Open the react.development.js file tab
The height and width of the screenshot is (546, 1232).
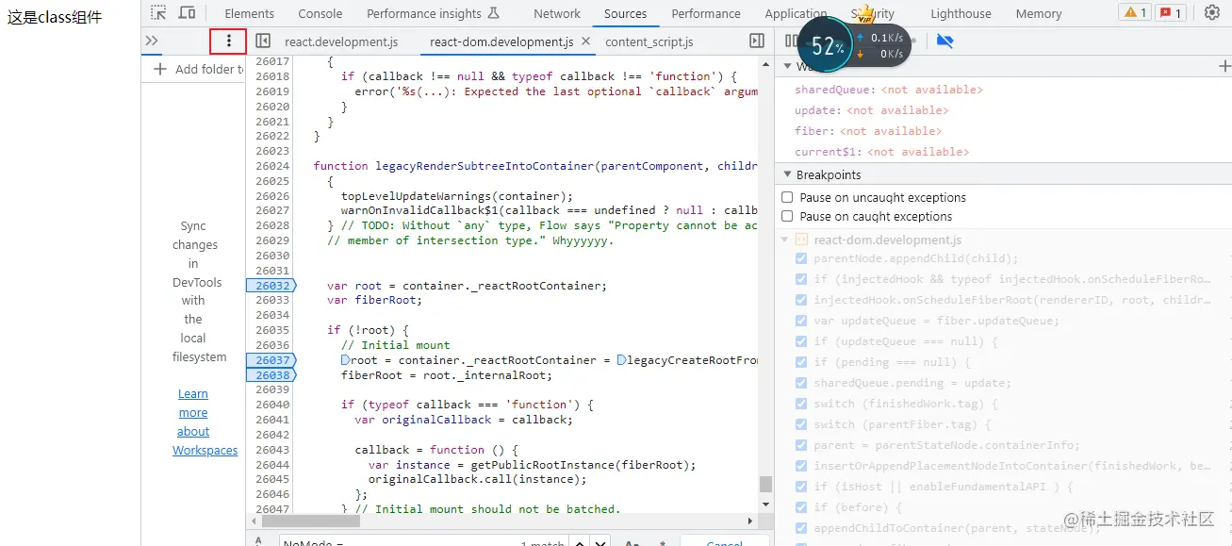coord(341,41)
